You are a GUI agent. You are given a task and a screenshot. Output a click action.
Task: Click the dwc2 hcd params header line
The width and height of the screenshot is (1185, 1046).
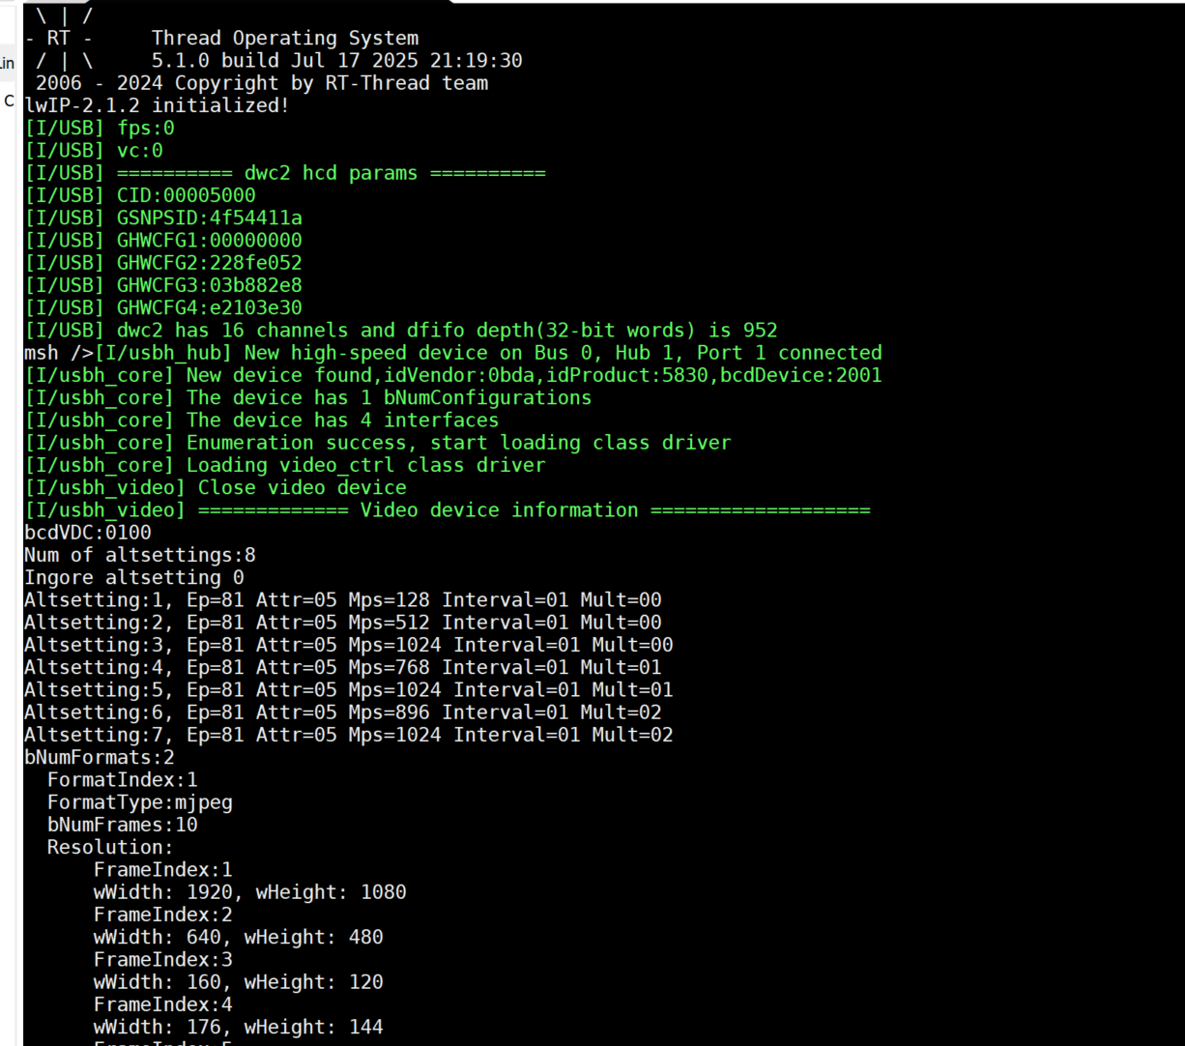(x=285, y=173)
